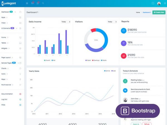167x125 pixels.
Task: Click the red Documentation circle icon
Action: [x=20, y=94]
